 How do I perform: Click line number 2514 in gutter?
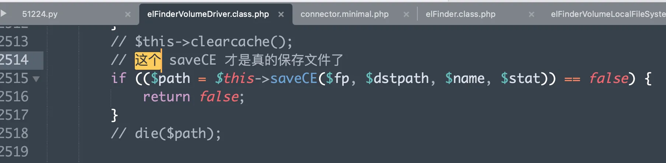point(14,60)
